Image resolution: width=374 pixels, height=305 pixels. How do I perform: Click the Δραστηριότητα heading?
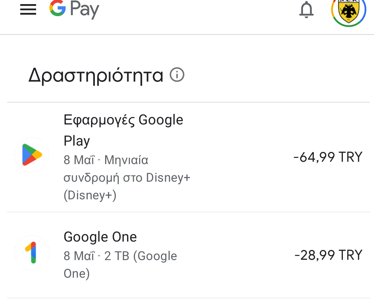click(x=96, y=75)
